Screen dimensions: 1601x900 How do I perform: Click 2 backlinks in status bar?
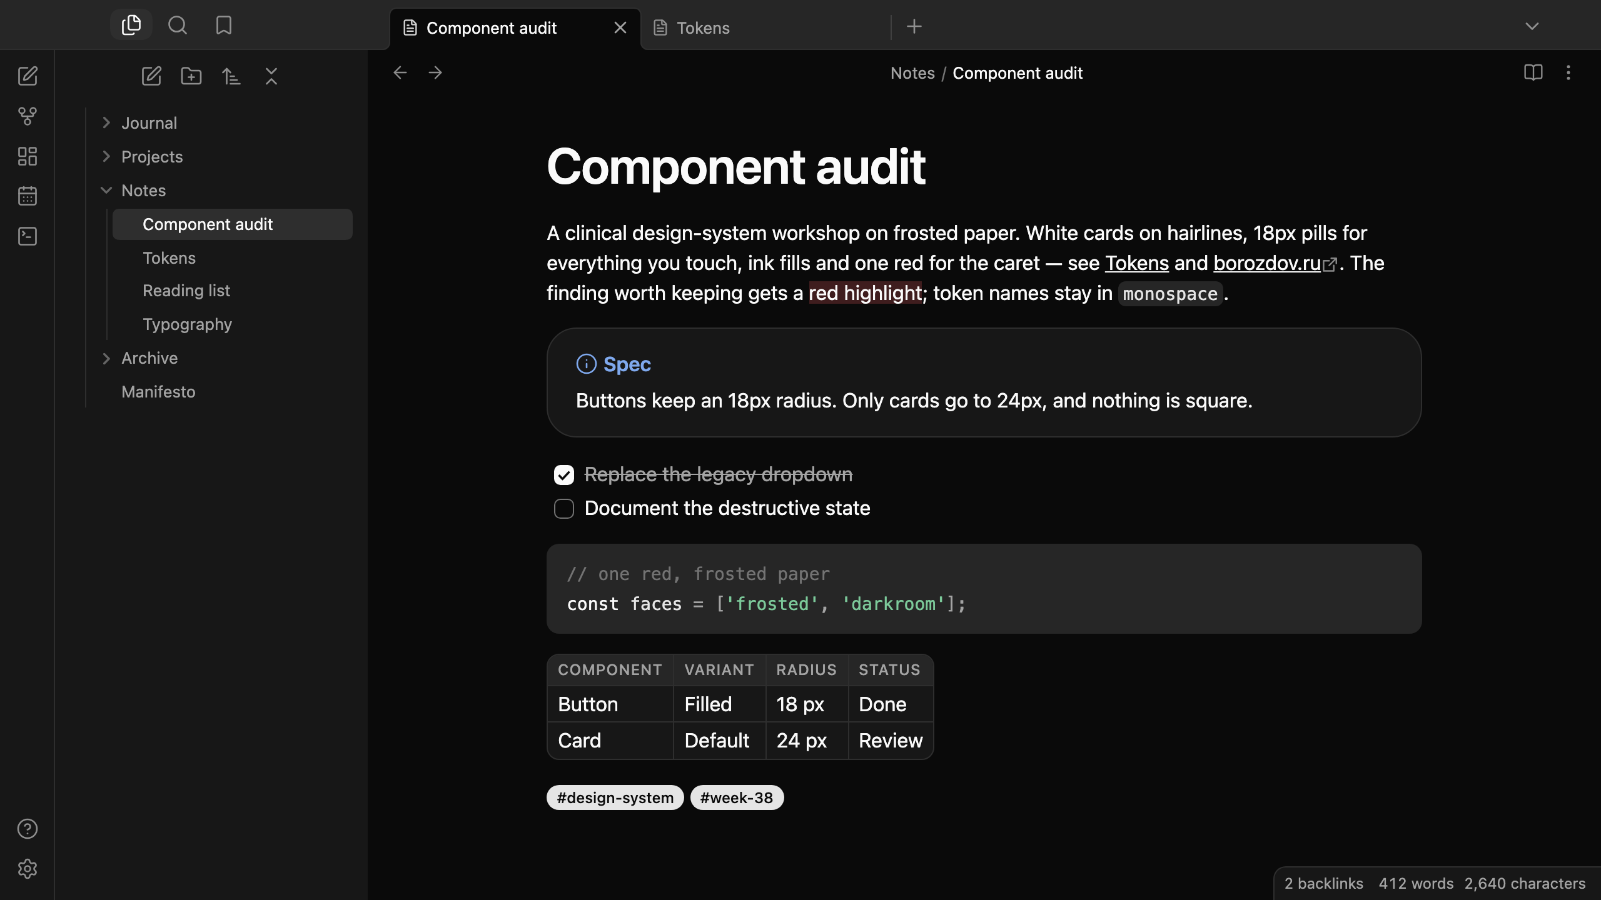(1324, 883)
